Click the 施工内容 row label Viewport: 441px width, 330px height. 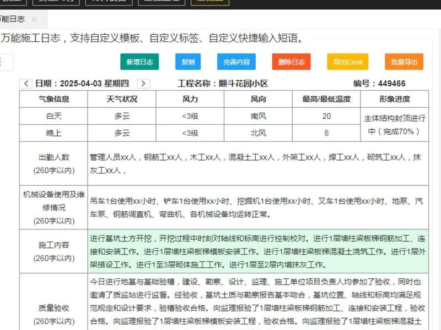(53, 251)
